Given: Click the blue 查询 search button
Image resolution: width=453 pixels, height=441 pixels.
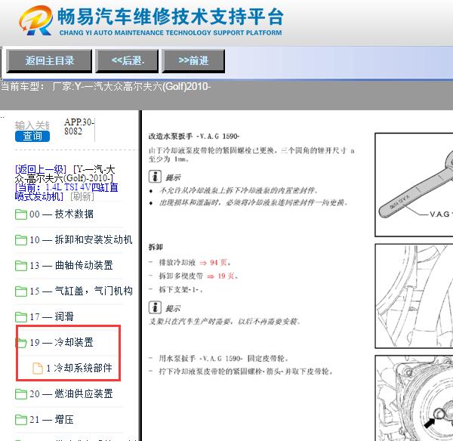Looking at the screenshot, I should [32, 136].
